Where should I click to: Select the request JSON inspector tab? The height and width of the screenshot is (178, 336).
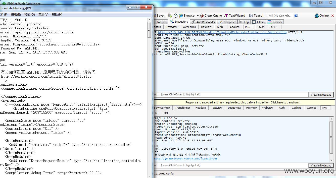coord(261,27)
